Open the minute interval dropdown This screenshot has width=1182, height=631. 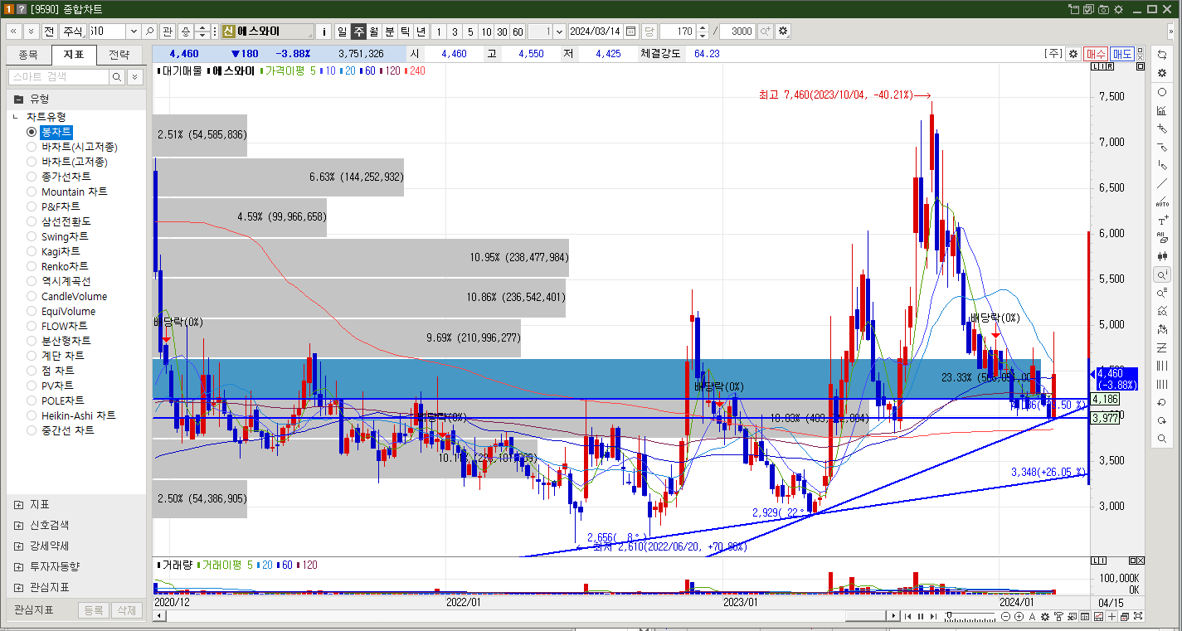558,31
